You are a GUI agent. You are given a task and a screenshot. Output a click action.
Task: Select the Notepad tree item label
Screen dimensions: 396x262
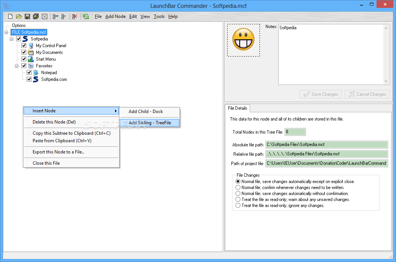coord(49,73)
